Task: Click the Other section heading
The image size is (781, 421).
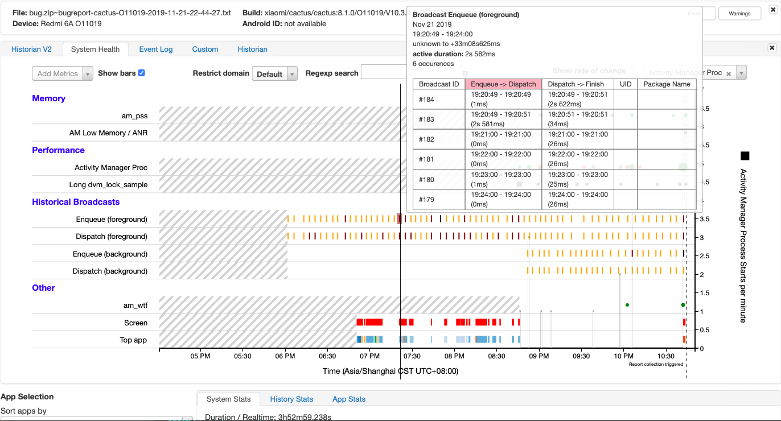Action: (43, 288)
